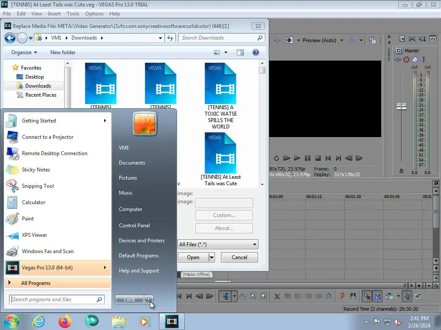441x330 pixels.
Task: Expand the Organize menu in file dialog
Action: click(24, 52)
